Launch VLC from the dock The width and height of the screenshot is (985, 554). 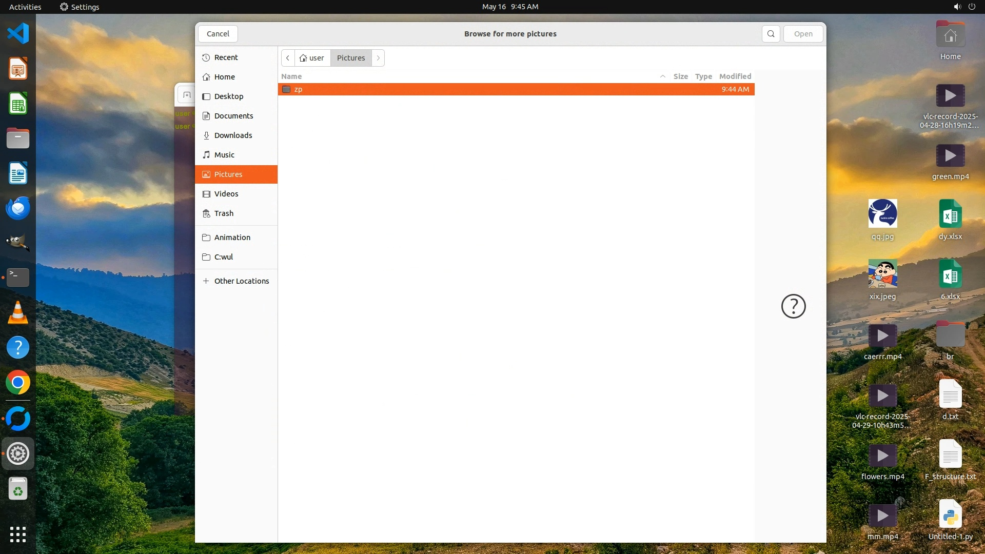point(18,312)
